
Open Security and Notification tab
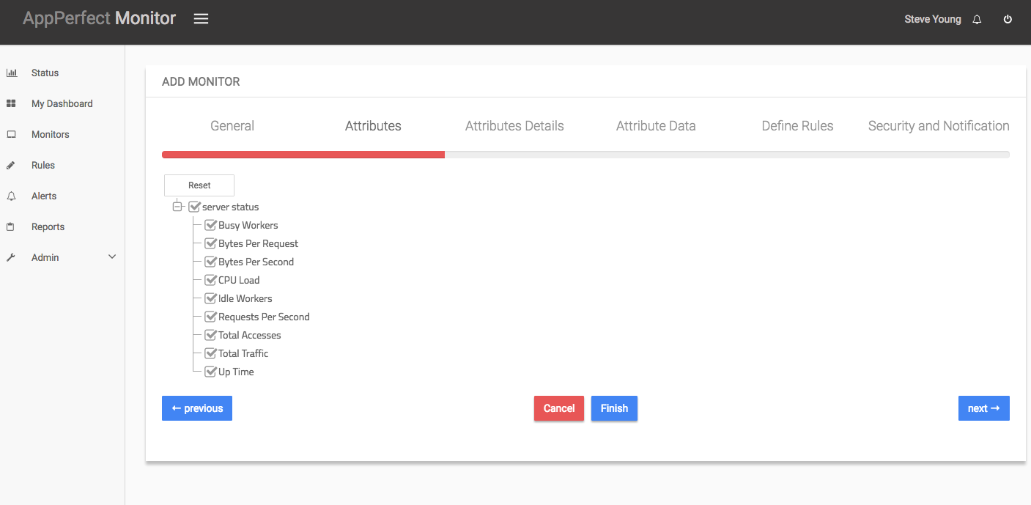click(x=939, y=126)
